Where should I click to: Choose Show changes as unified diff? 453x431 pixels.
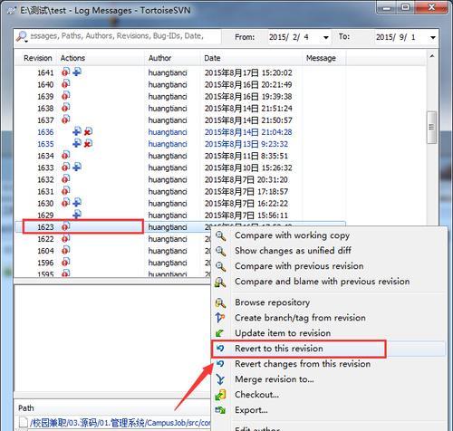(293, 251)
